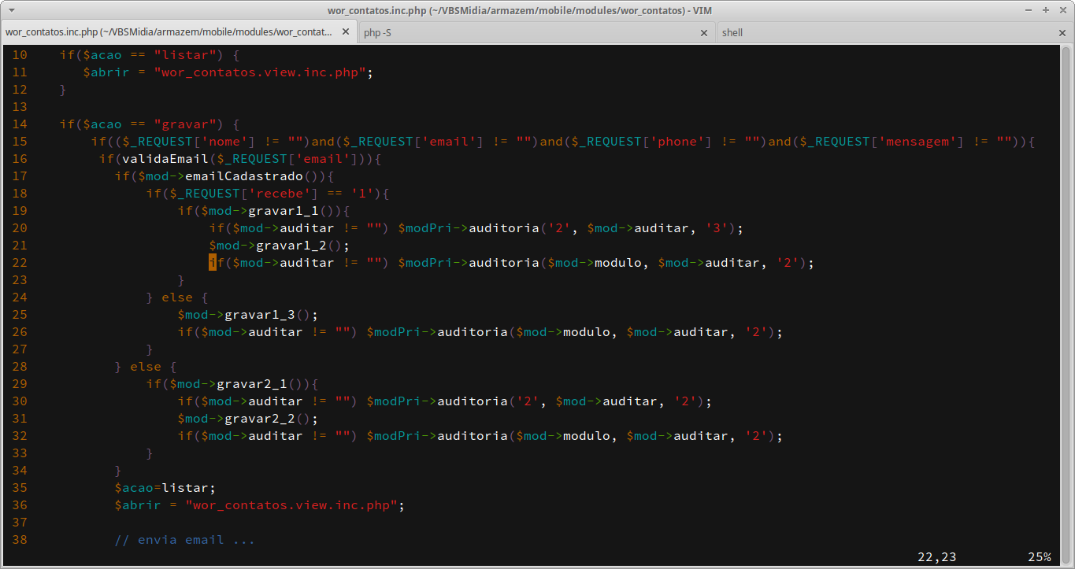Click $abrir variable on line 11

tap(106, 72)
